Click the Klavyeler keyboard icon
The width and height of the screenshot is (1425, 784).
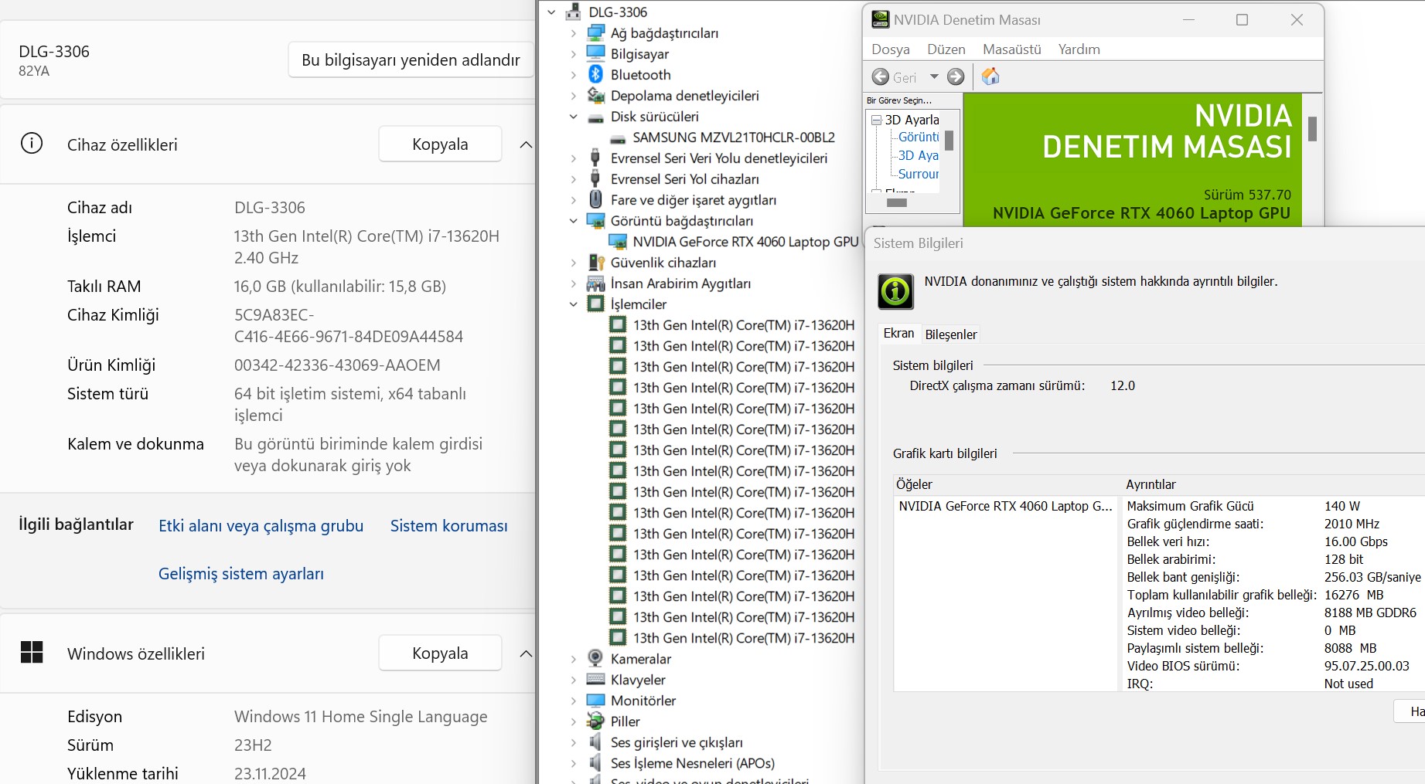point(595,679)
